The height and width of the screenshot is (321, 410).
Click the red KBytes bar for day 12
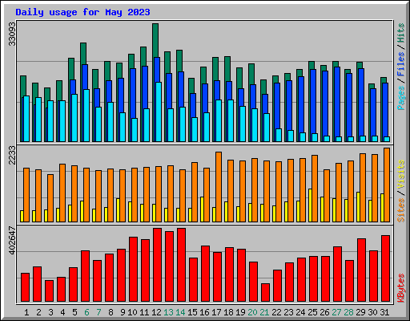157,265
